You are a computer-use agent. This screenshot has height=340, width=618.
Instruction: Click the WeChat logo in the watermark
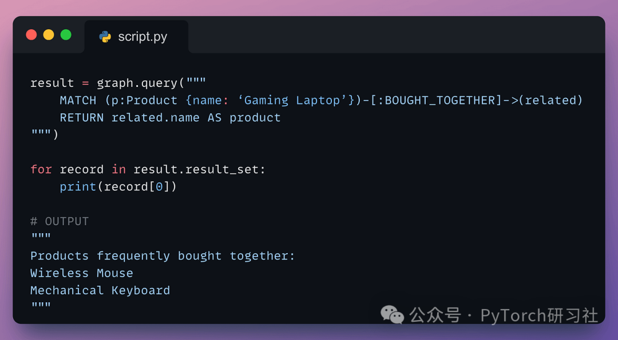tap(393, 314)
